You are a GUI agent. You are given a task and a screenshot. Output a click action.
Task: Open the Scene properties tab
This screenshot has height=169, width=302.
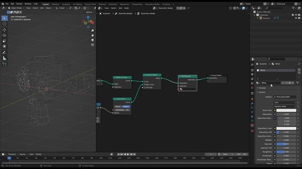coord(252,84)
